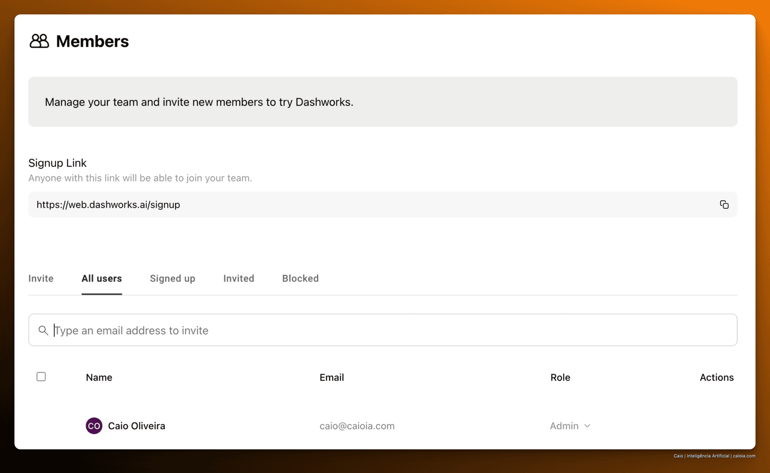Click the Name column header
This screenshot has width=770, height=473.
(99, 378)
